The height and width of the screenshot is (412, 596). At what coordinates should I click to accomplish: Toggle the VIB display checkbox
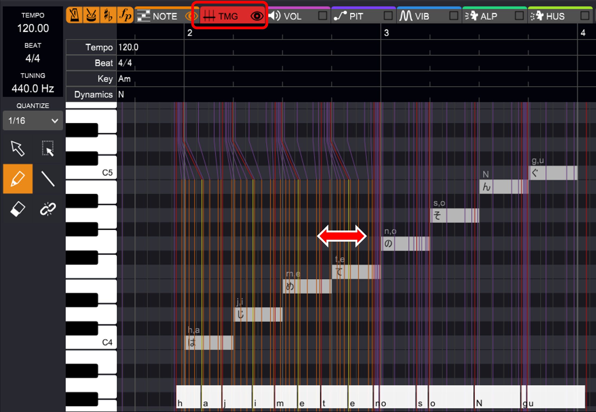[454, 16]
